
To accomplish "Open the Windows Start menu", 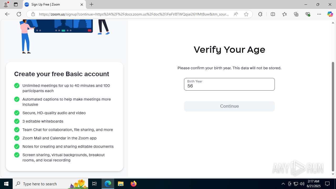I will pyautogui.click(x=6, y=184).
